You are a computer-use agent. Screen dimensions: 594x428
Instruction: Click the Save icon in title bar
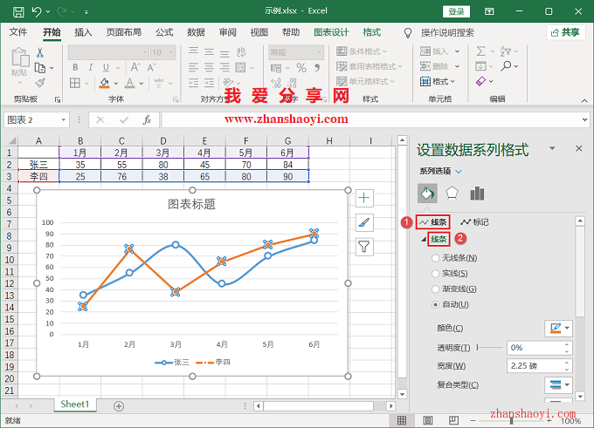18,11
